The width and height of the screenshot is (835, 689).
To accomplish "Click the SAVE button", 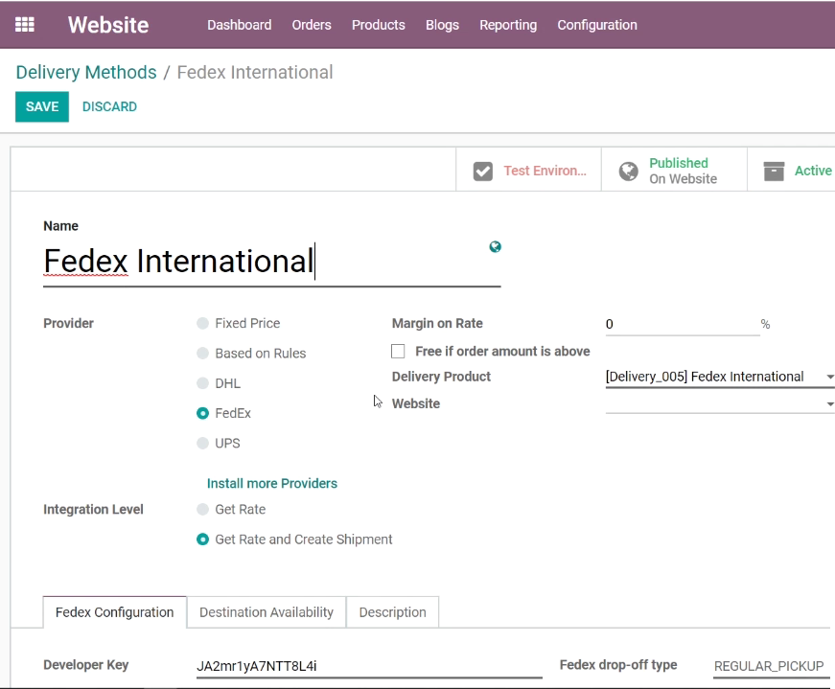I will click(x=42, y=106).
